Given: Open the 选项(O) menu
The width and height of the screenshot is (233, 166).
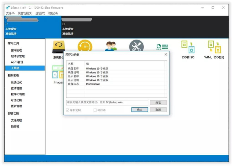Looking at the screenshot, I should pos(40,13).
